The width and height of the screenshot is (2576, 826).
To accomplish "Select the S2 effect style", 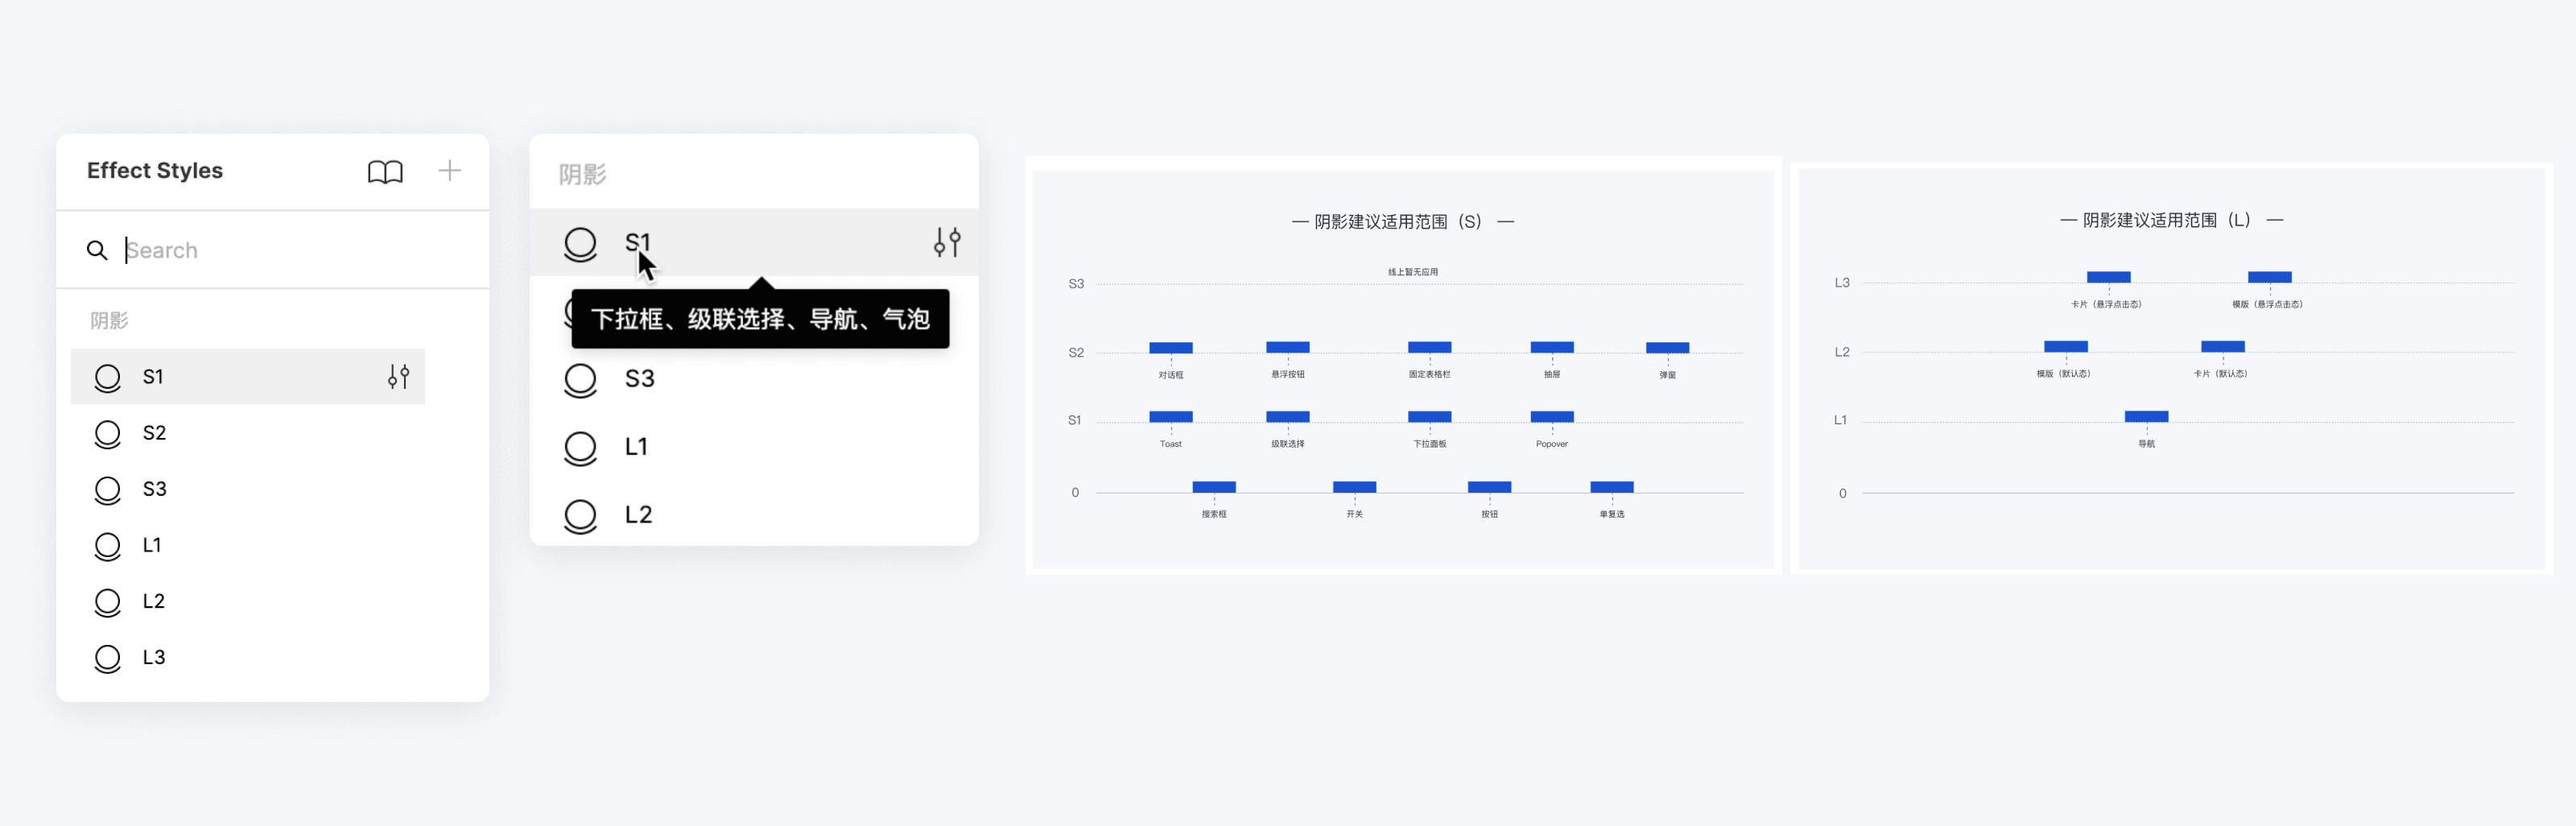I will [154, 433].
